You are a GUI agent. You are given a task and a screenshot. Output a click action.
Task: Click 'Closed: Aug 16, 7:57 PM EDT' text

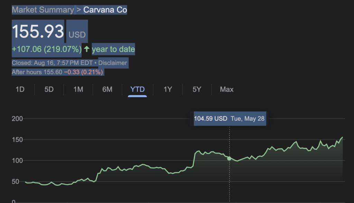coord(52,63)
